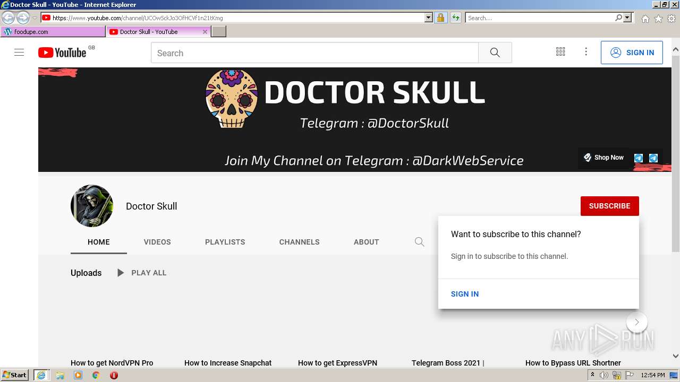The width and height of the screenshot is (680, 382).
Task: Open the YouTube hamburger guide menu
Action: tap(19, 53)
